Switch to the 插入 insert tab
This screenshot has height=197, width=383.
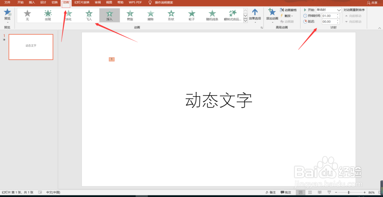coord(32,2)
